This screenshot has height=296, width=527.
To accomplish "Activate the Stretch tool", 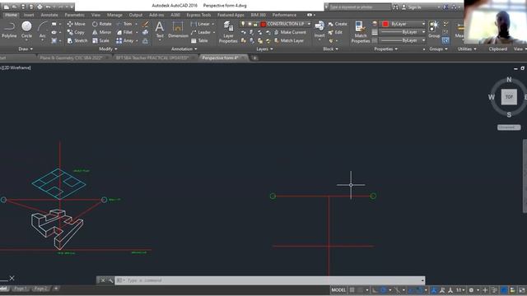I will tap(77, 40).
